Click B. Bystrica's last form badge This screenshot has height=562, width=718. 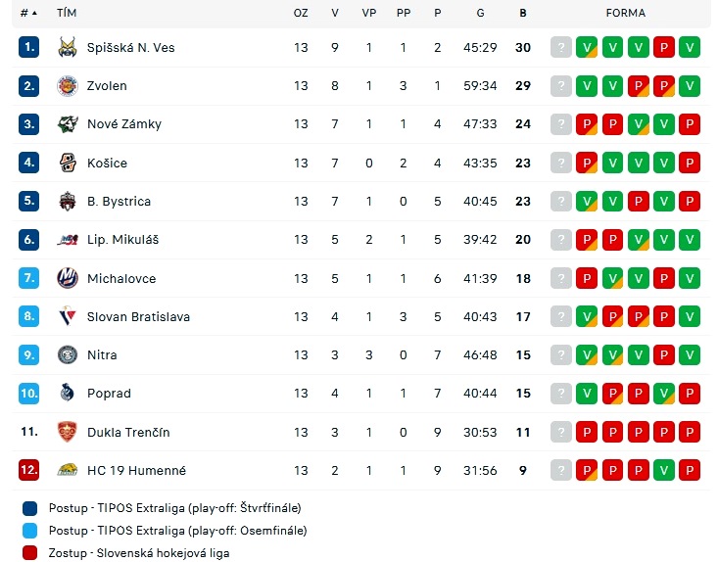pos(690,201)
